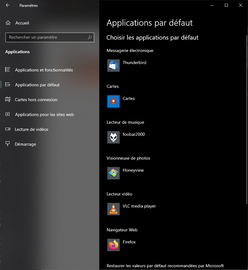The width and height of the screenshot is (248, 270).
Task: Open Cartes hors connexion settings
Action: pos(36,100)
